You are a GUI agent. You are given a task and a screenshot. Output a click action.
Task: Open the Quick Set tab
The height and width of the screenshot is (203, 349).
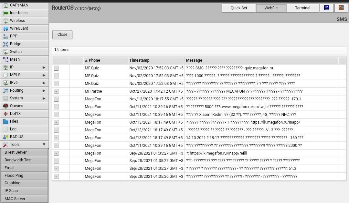[238, 8]
